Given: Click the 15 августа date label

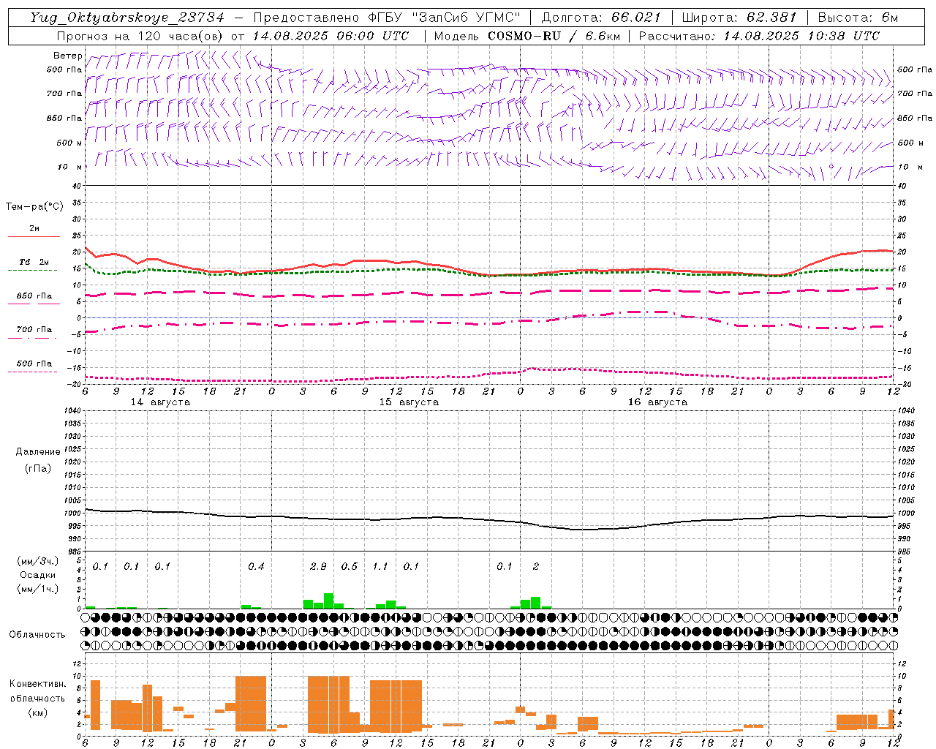Looking at the screenshot, I should 409,402.
